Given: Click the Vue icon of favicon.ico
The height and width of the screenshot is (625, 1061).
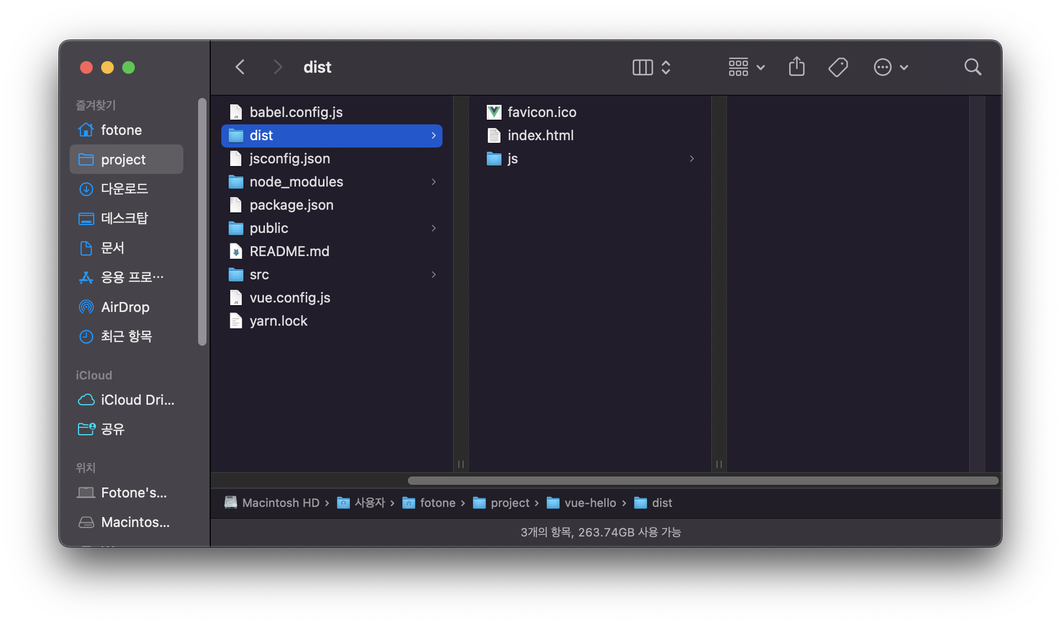Looking at the screenshot, I should pyautogui.click(x=494, y=112).
